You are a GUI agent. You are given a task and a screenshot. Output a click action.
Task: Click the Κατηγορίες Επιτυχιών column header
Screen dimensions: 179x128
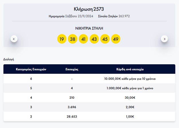pos(31,69)
